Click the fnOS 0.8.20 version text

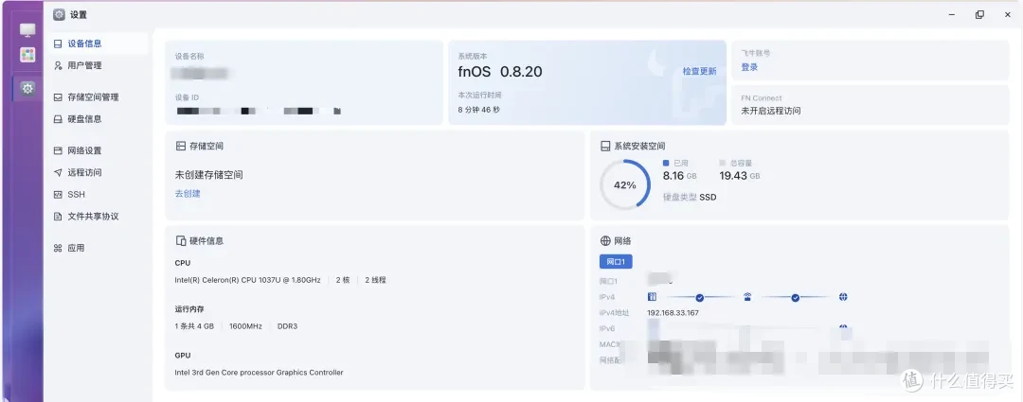click(x=500, y=72)
